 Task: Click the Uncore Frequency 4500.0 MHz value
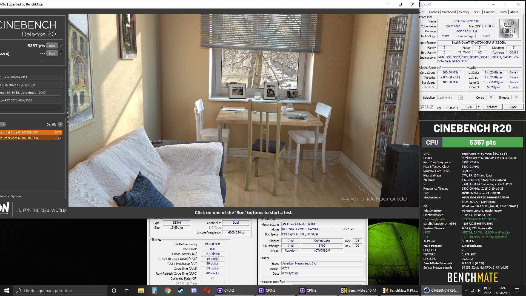point(236,232)
